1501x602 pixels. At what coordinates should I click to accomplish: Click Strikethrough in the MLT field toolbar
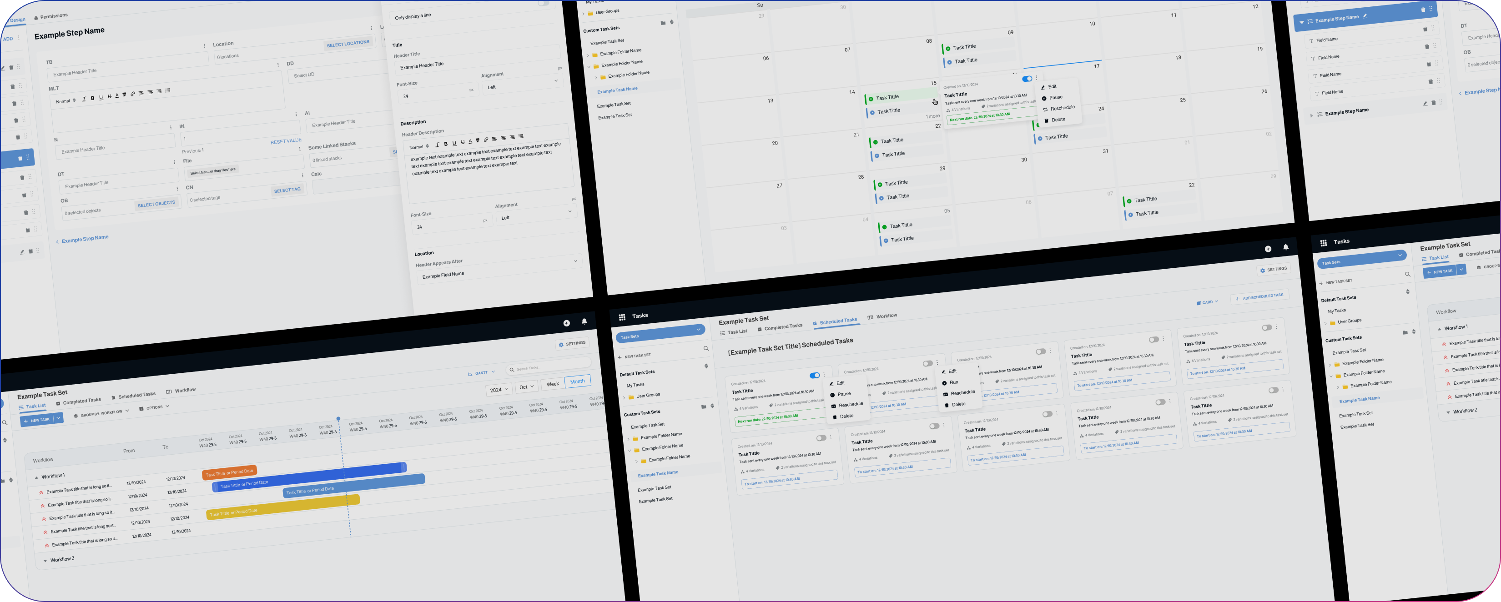click(x=109, y=97)
